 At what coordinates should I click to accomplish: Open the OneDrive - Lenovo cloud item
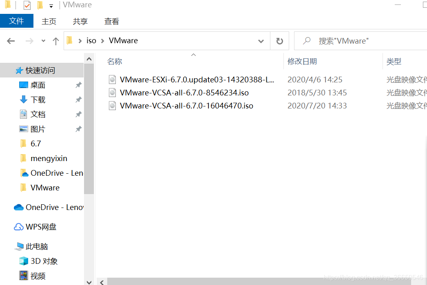pyautogui.click(x=18, y=208)
